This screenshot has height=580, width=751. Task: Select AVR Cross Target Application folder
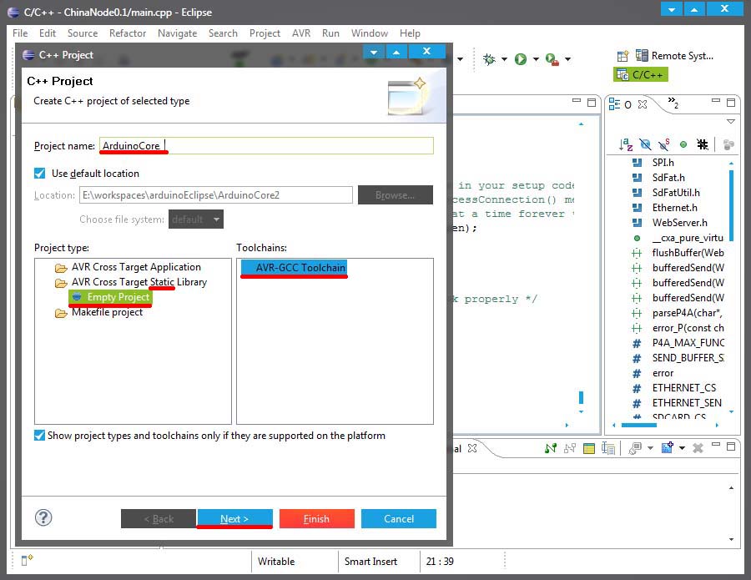tap(128, 267)
